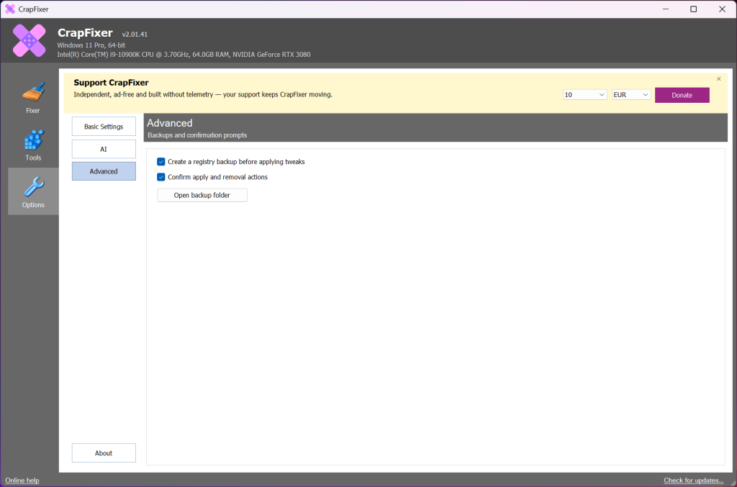Switch to the AI settings tab
Screen dimensions: 737x487
point(104,149)
